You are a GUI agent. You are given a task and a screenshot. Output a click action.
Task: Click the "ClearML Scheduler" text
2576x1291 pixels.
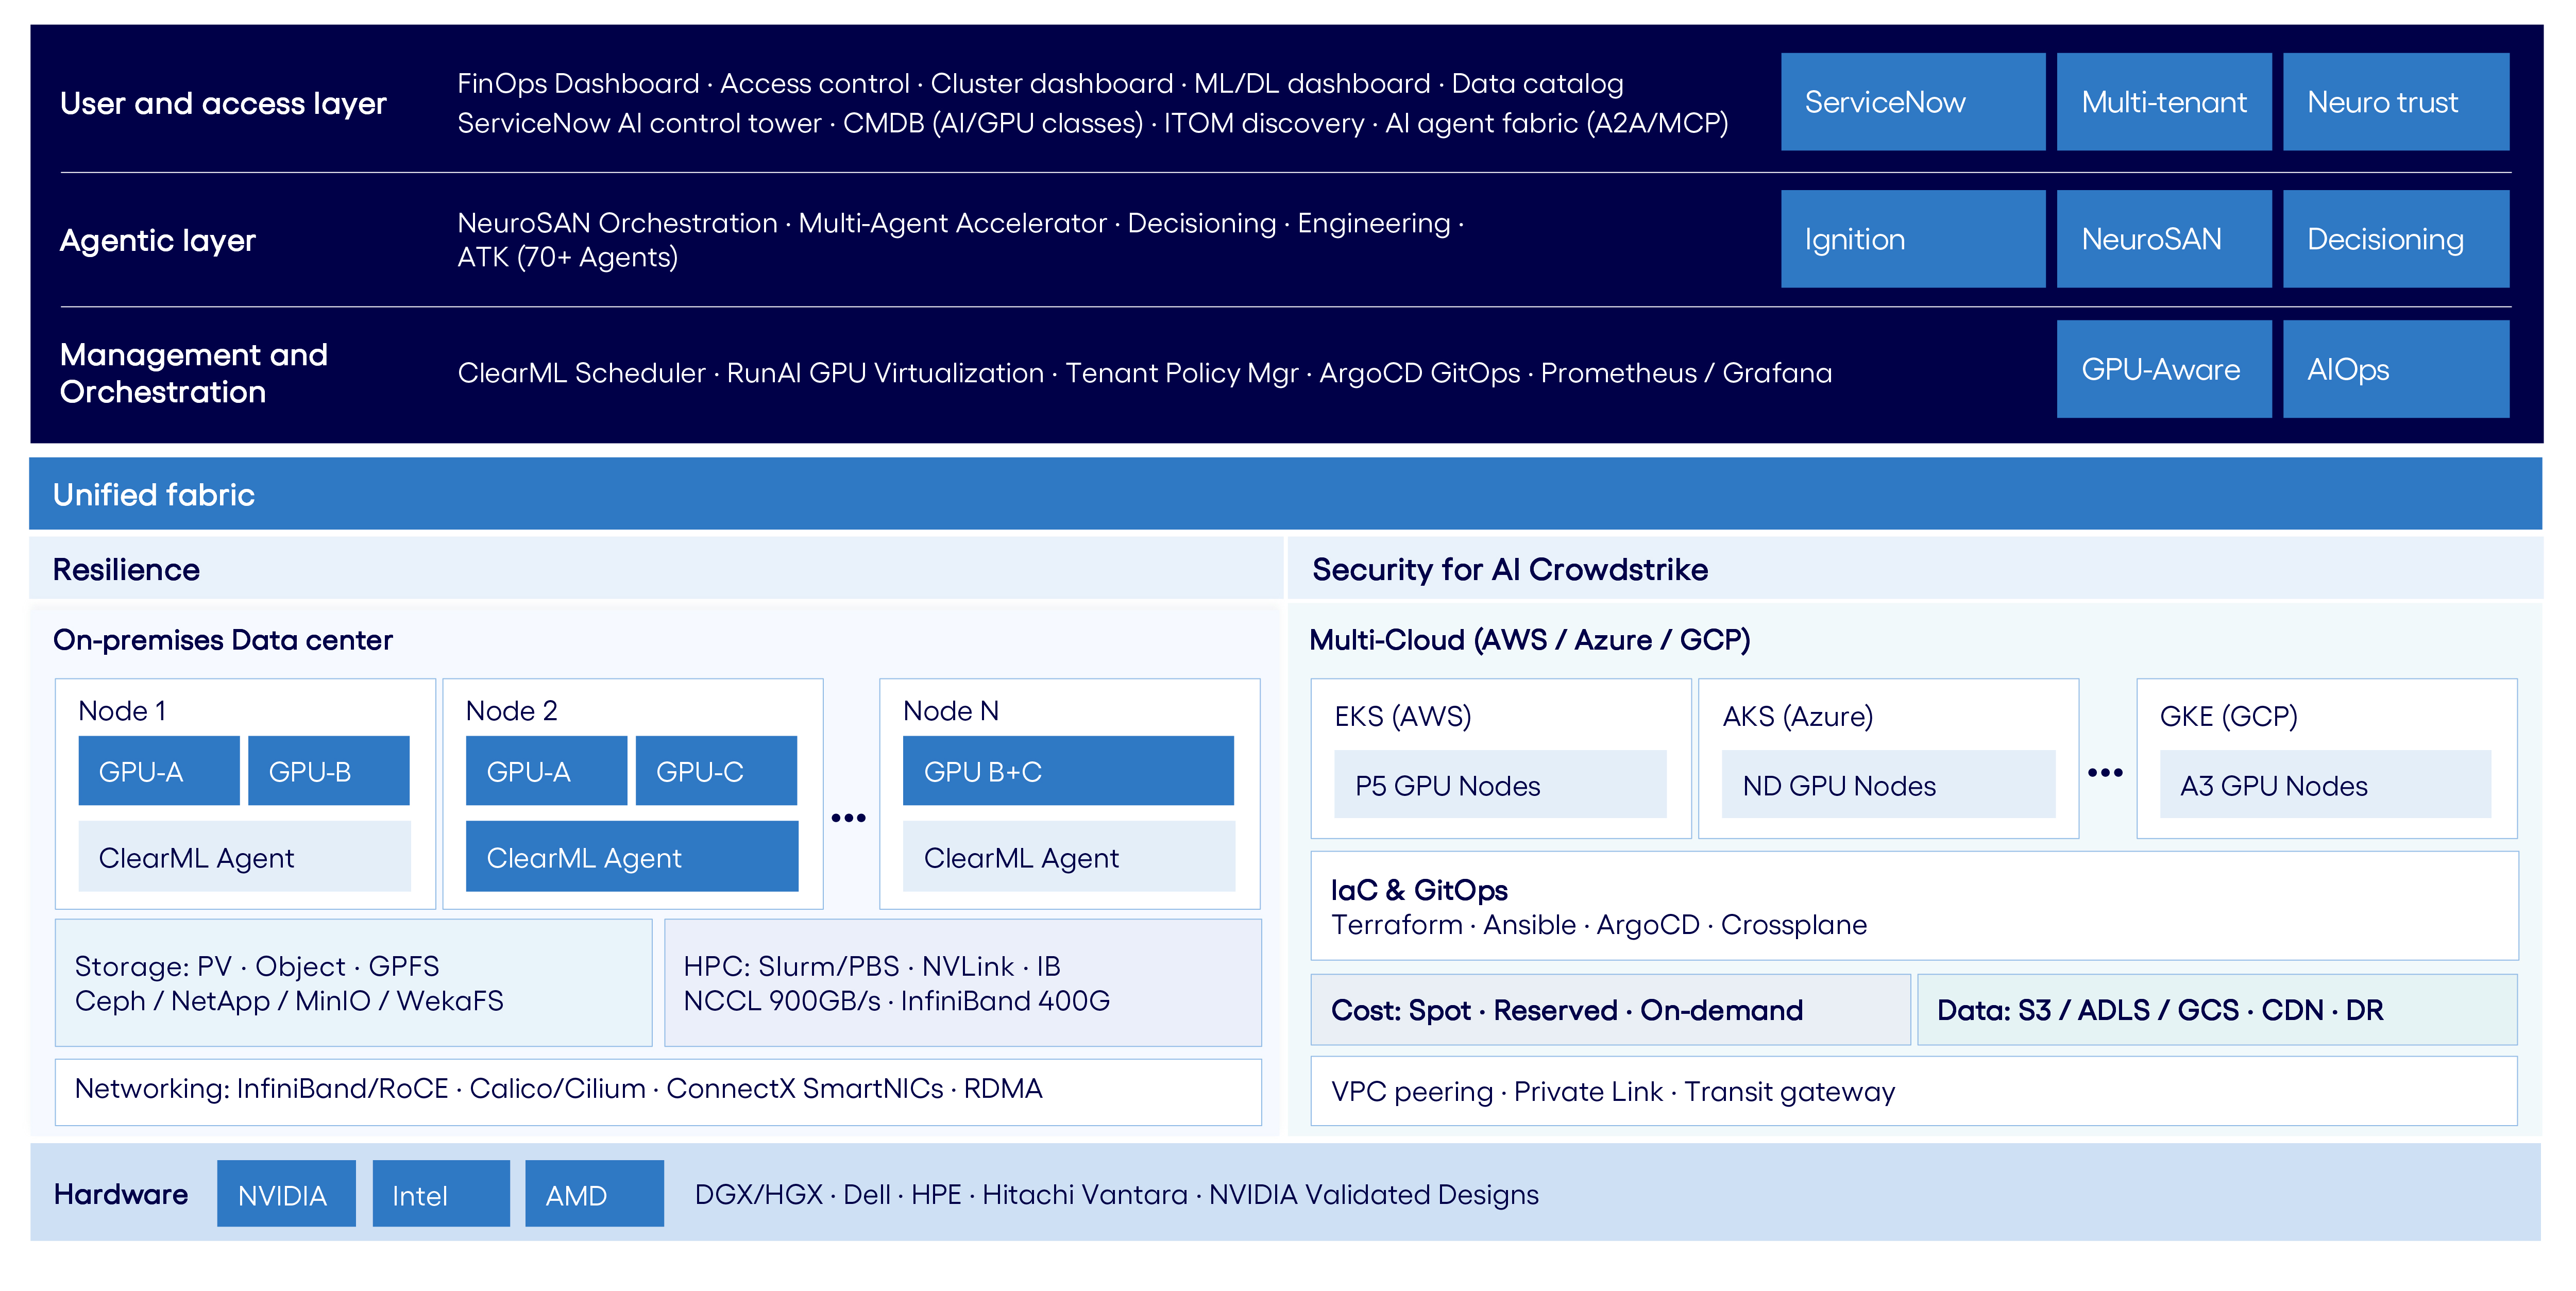click(x=581, y=373)
